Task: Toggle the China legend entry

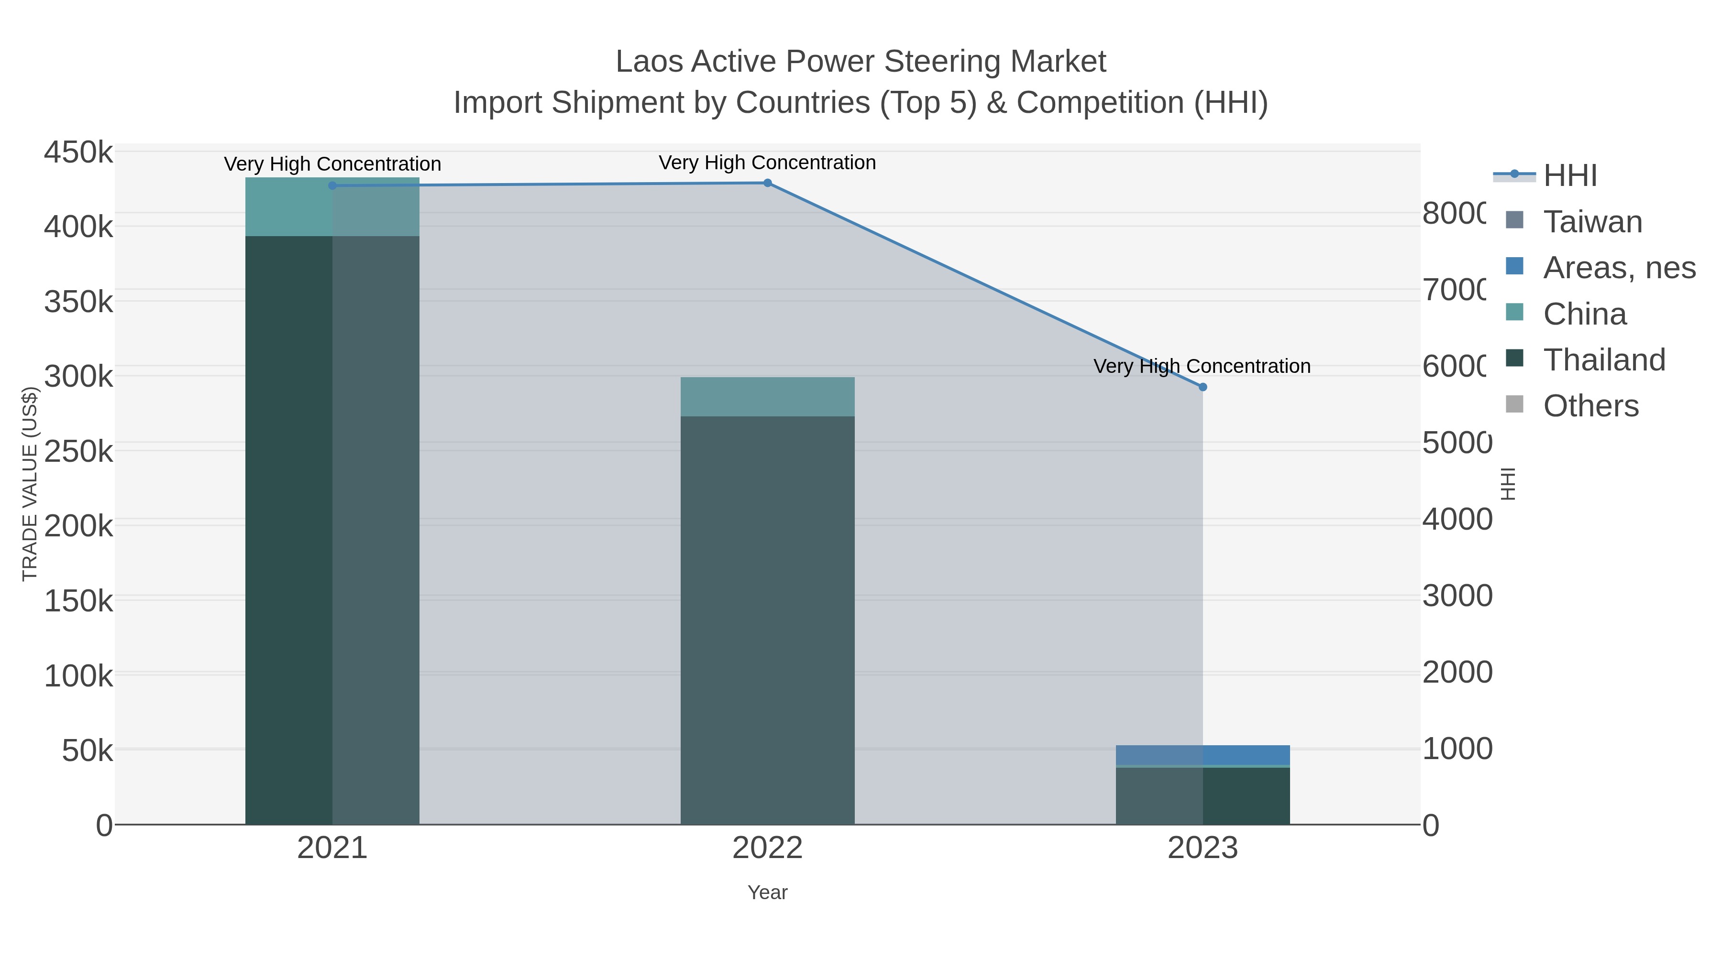Action: 1566,314
